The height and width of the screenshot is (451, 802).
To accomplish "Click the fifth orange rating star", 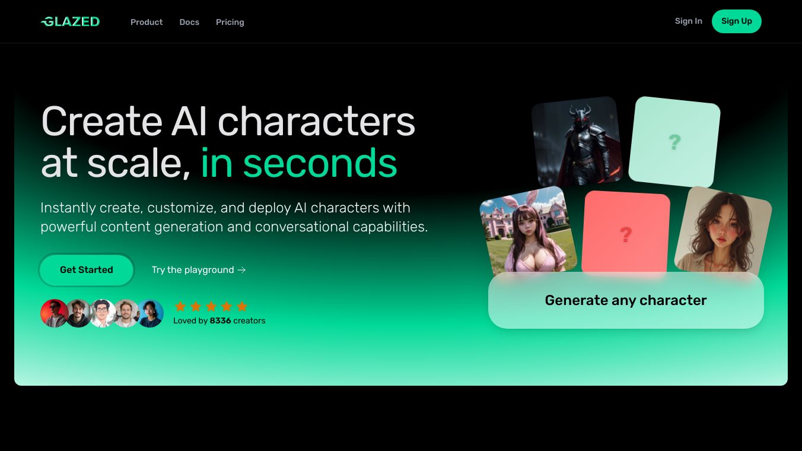I will pos(241,306).
